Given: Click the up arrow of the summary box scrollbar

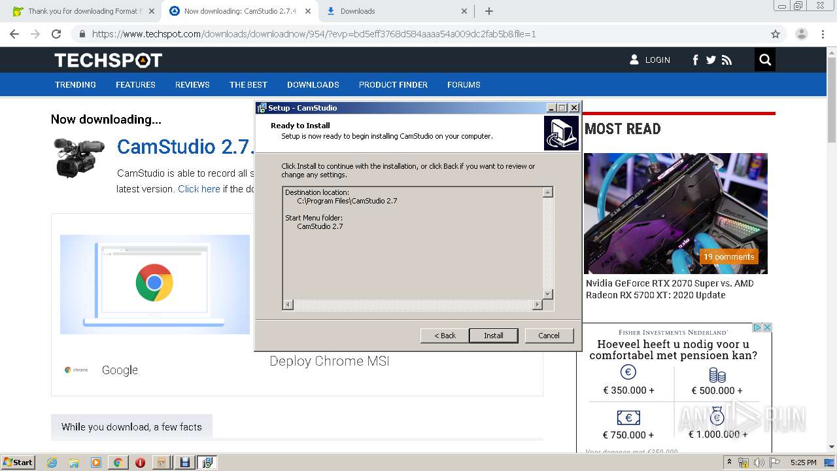Looking at the screenshot, I should click(x=548, y=192).
